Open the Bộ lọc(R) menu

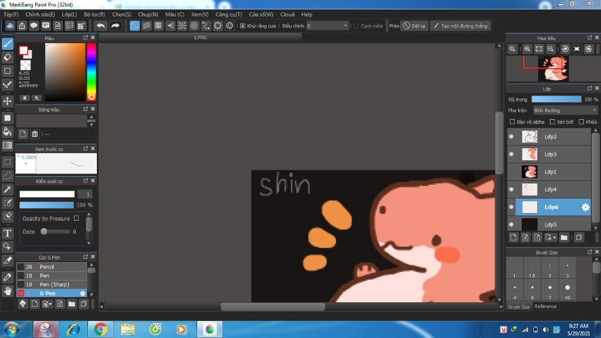(x=94, y=14)
